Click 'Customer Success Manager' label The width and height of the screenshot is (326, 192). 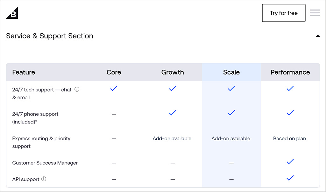point(45,163)
